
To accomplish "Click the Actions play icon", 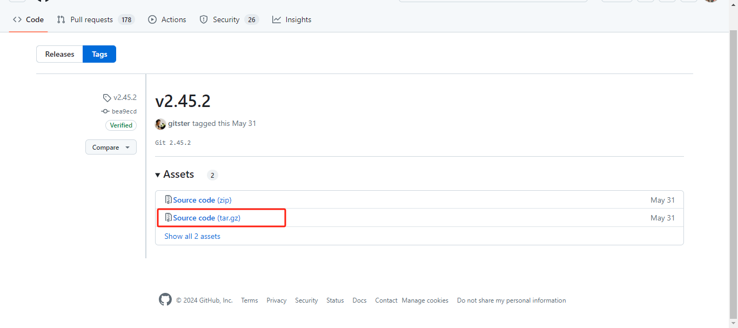I will click(x=152, y=19).
